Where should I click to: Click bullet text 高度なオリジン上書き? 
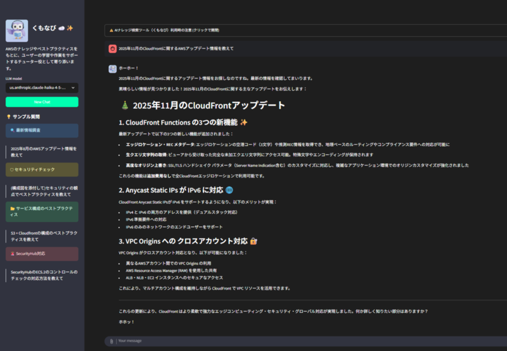pos(146,166)
